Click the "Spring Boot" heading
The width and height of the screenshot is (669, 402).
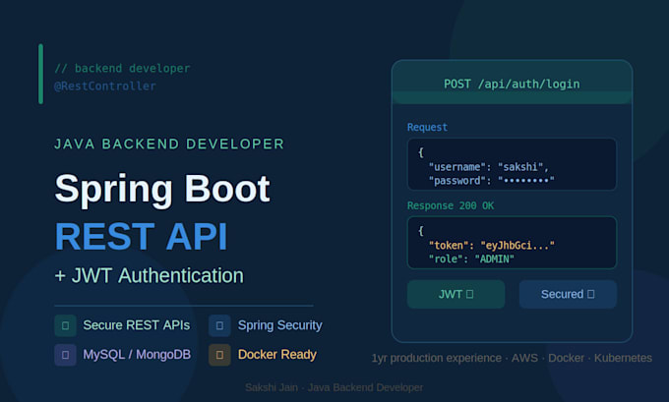pos(162,189)
